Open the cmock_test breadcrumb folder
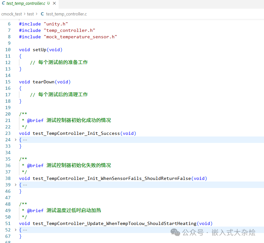Viewport: 264px width, 243px height. point(12,14)
